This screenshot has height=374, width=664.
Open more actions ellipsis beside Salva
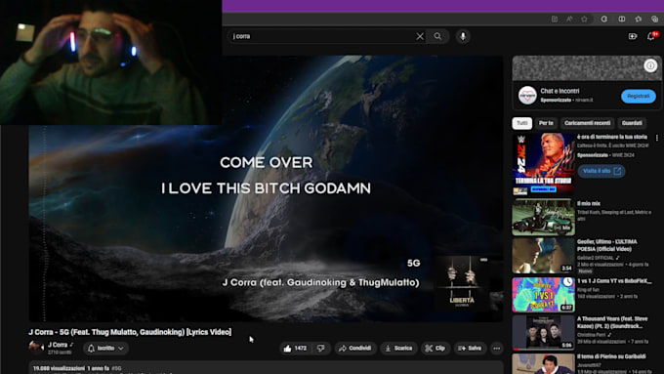point(497,349)
